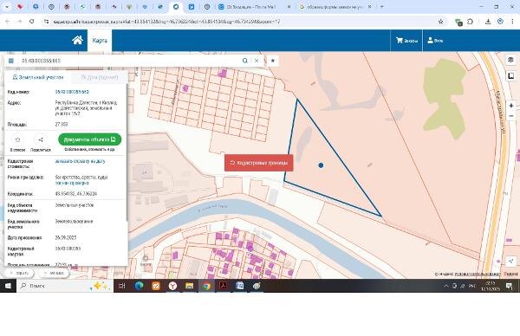Go to the home page icon
The image size is (520, 336).
point(77,40)
